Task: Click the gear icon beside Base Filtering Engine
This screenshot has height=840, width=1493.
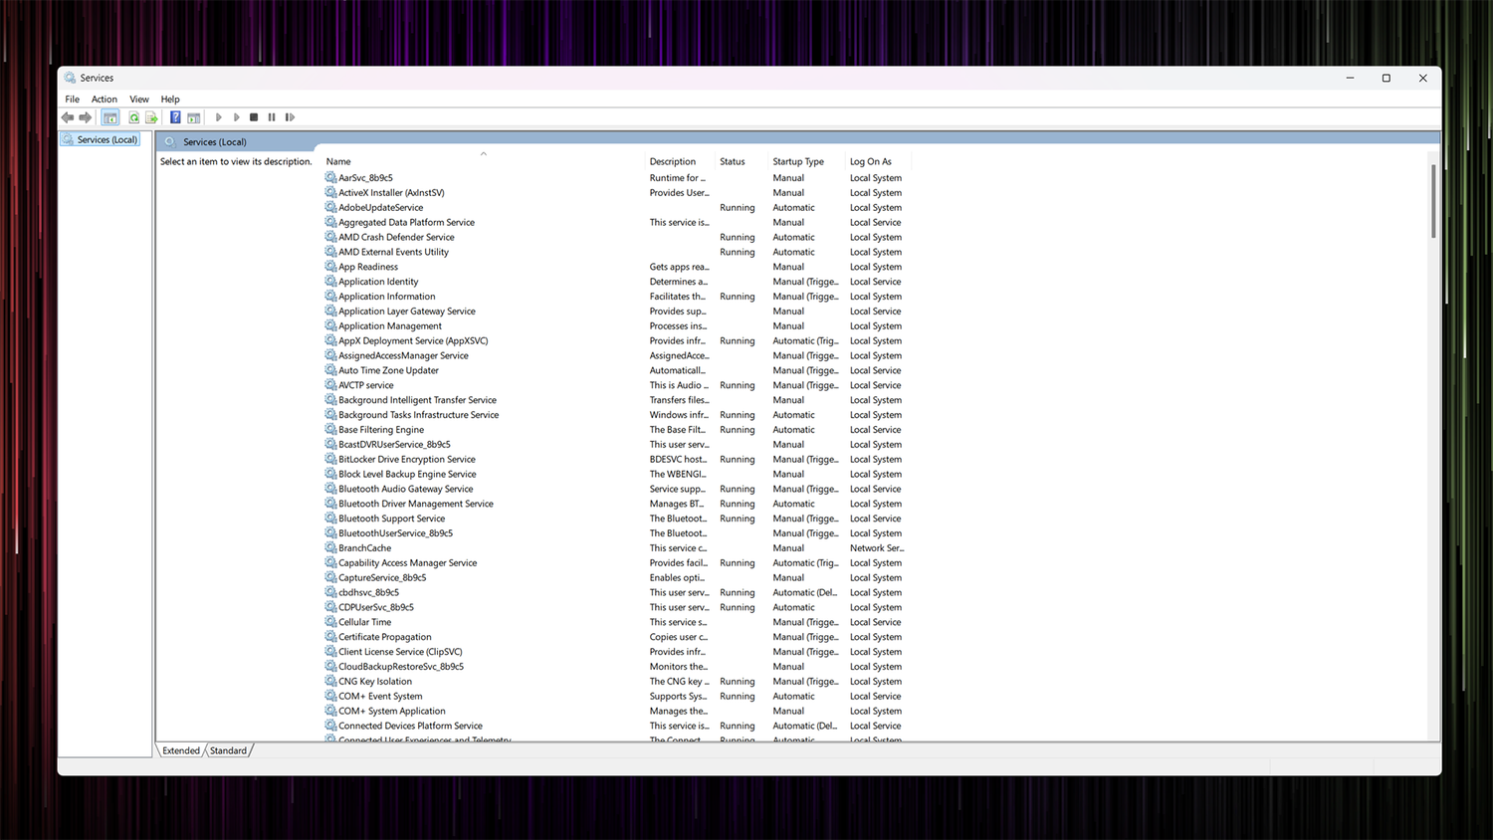Action: tap(330, 429)
